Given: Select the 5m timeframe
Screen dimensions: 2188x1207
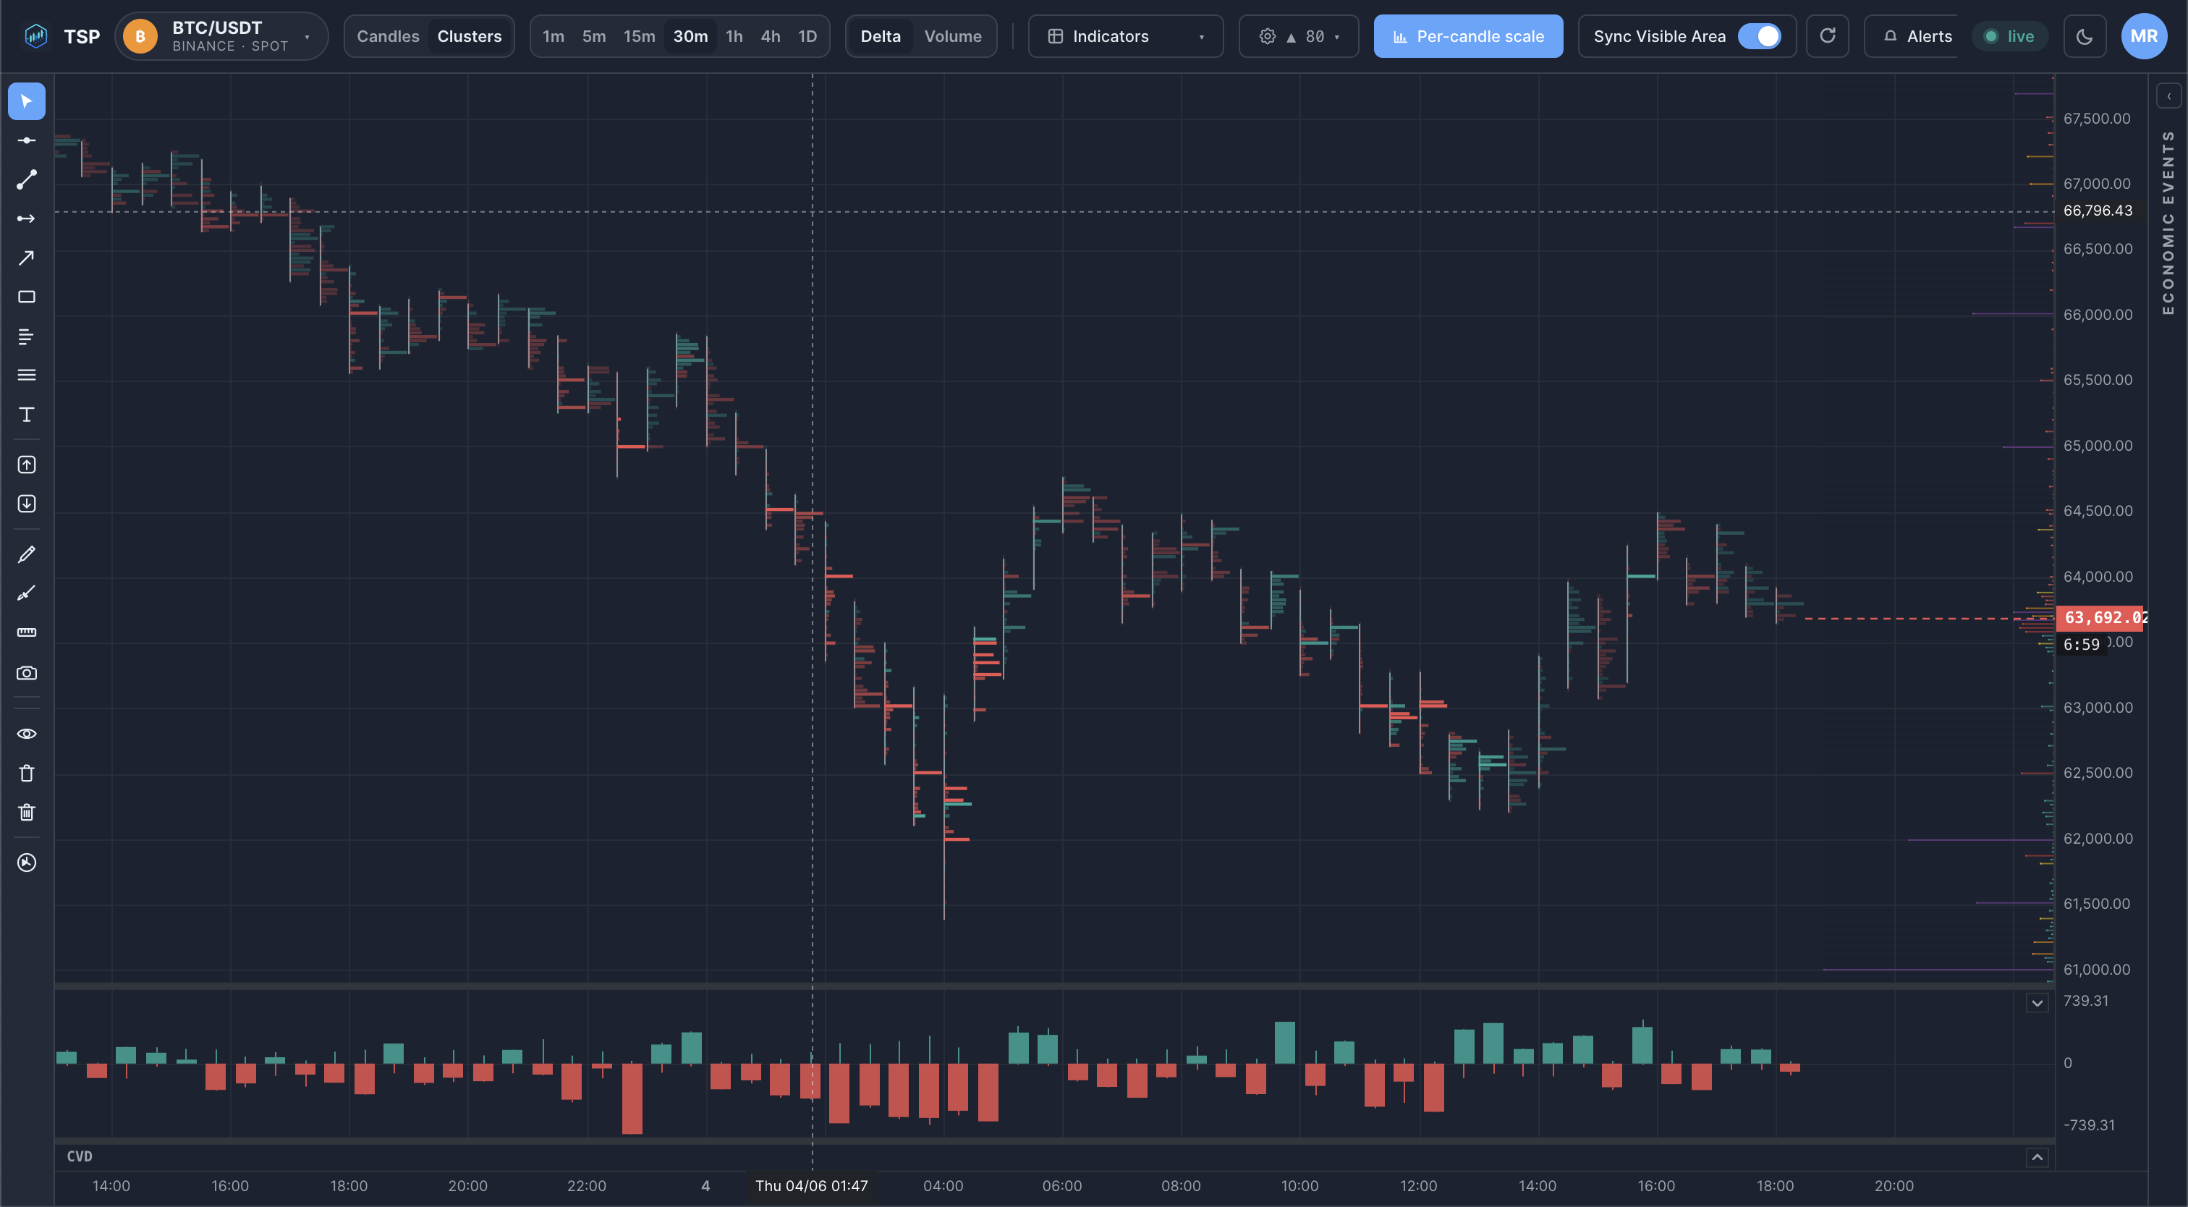Looking at the screenshot, I should click(594, 35).
